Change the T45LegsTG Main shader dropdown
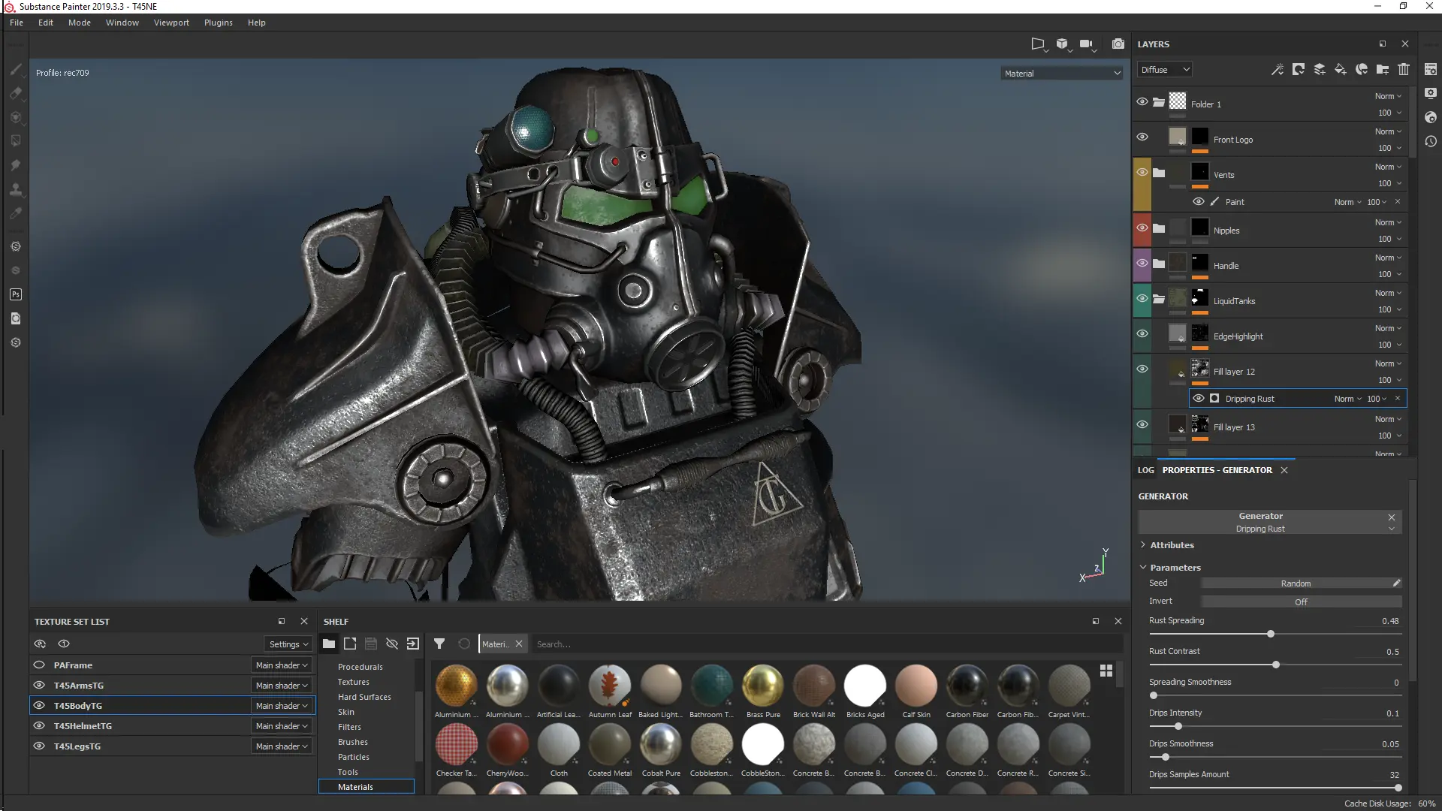Screen dimensions: 1442x811 [282, 746]
